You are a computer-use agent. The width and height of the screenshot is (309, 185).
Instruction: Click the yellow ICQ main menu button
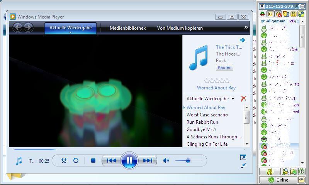[x=270, y=172]
